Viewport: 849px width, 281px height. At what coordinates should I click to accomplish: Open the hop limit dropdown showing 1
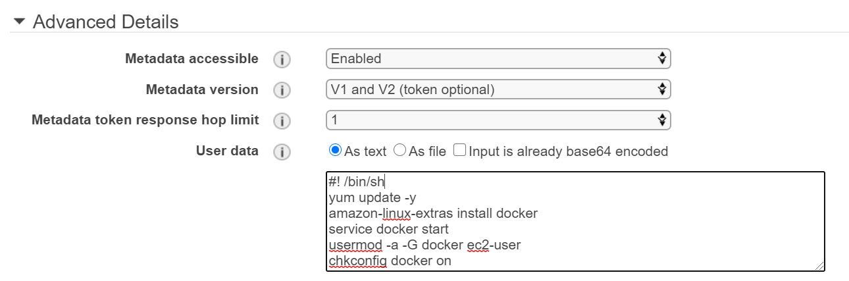(498, 120)
